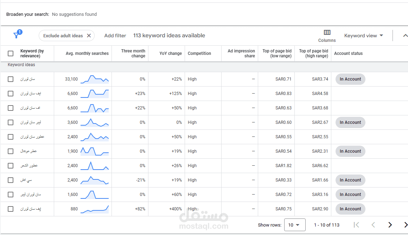The height and width of the screenshot is (235, 408).
Task: Check the first keyword row with 33,100 searches
Action: click(11, 79)
